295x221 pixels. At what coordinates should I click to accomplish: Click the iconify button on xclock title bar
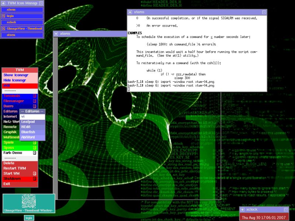242,210
